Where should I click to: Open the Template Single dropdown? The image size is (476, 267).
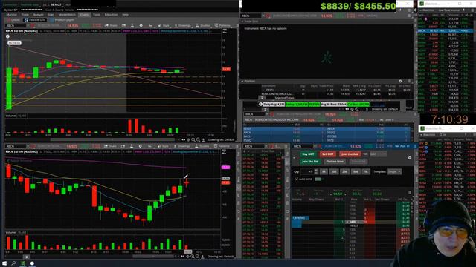394,171
